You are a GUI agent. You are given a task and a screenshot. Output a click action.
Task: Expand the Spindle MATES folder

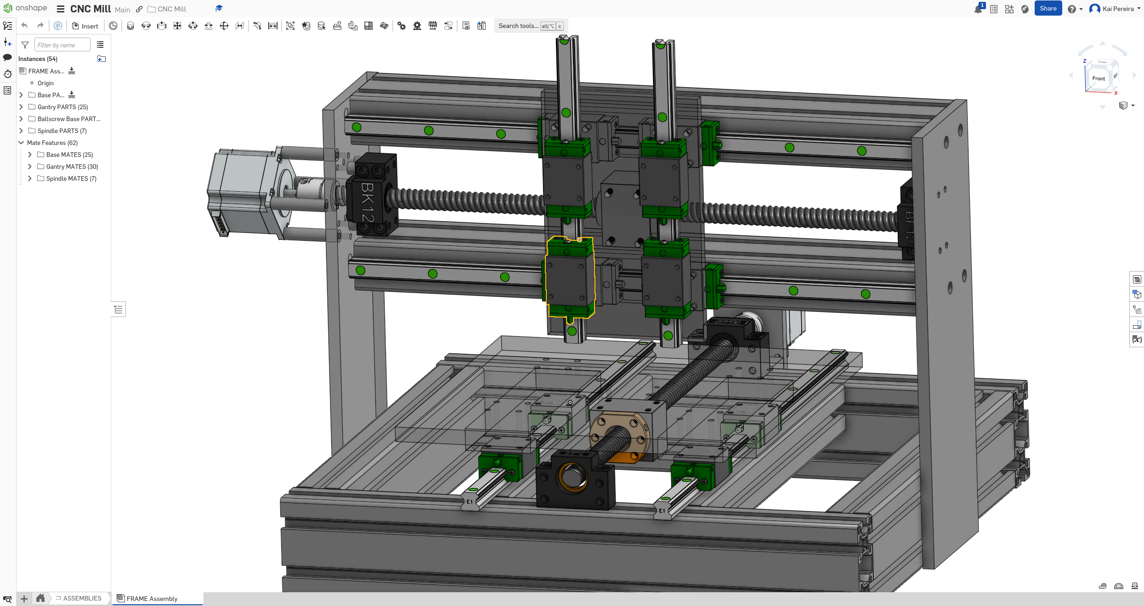(x=30, y=178)
